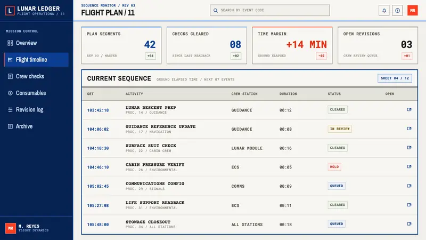
Task: Click QUEUED badge on Communications Config row
Action: (x=337, y=186)
